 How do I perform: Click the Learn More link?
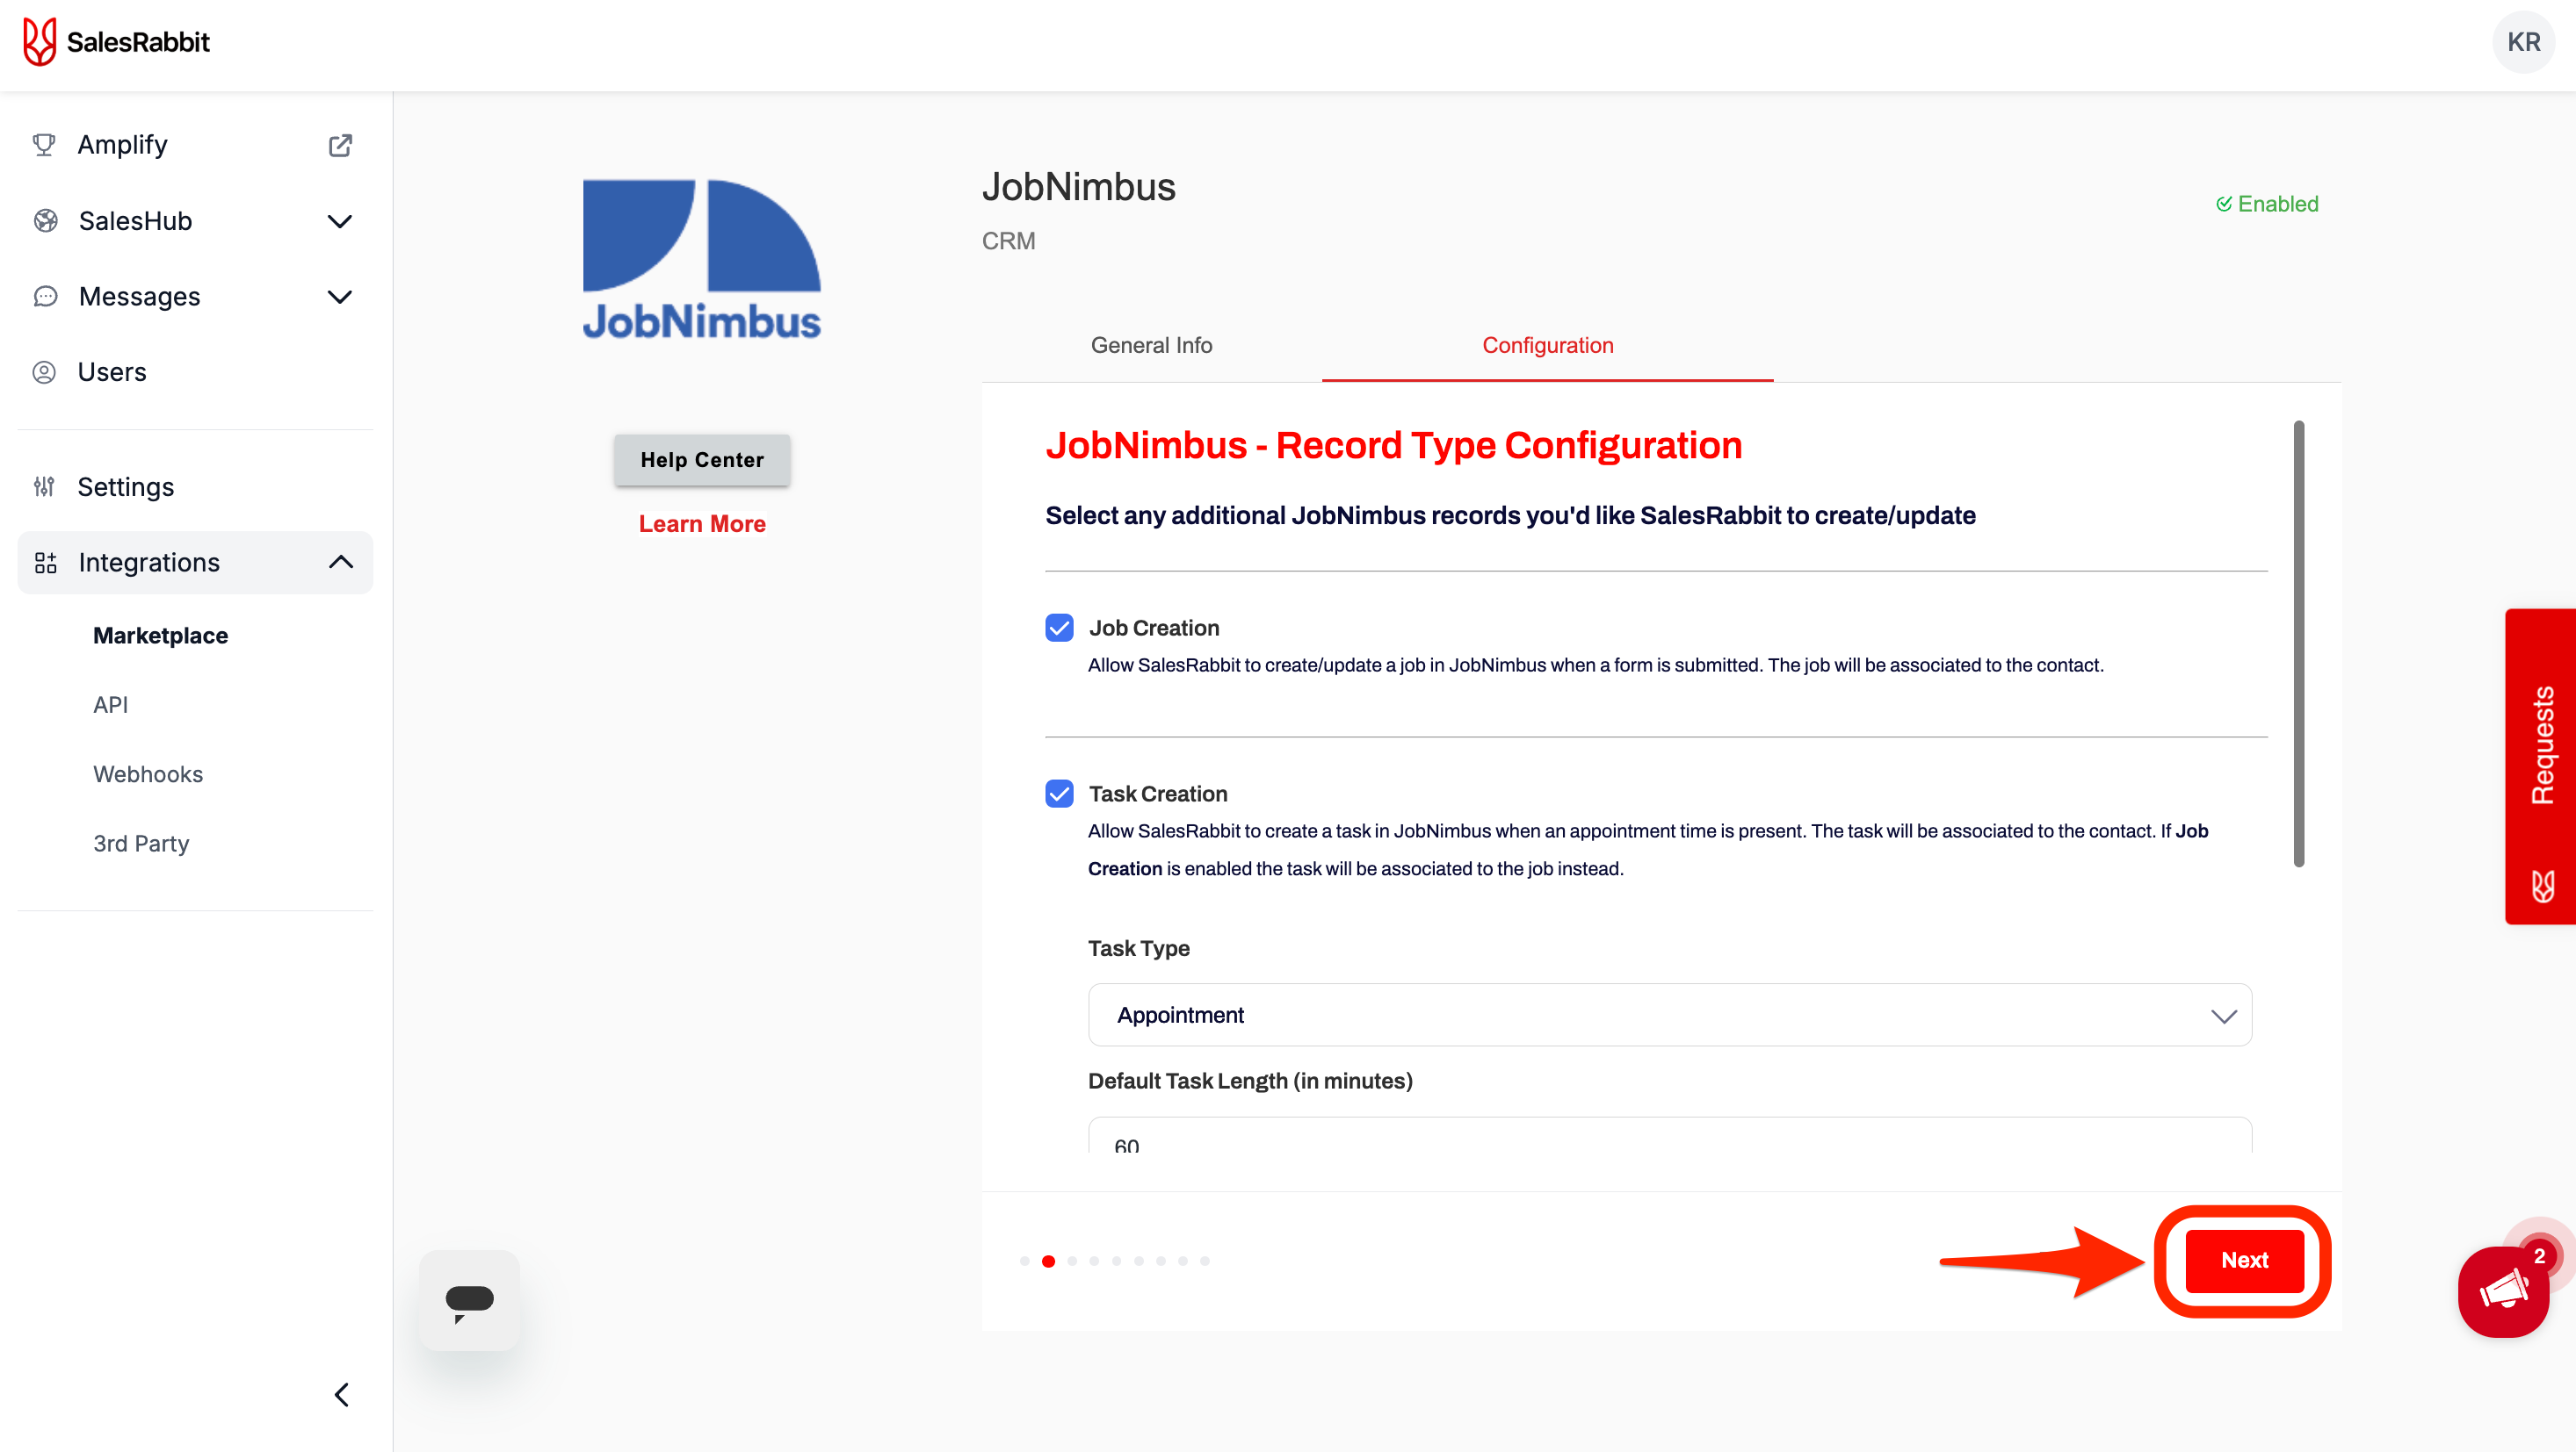702,523
